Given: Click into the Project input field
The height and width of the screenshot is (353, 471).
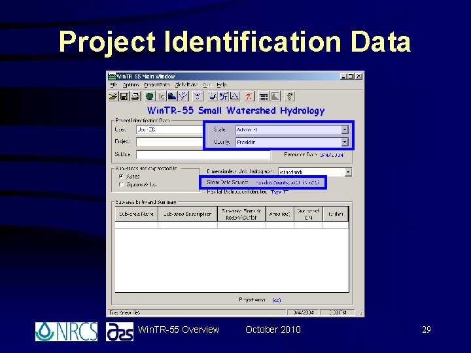Looking at the screenshot, I should 169,142.
